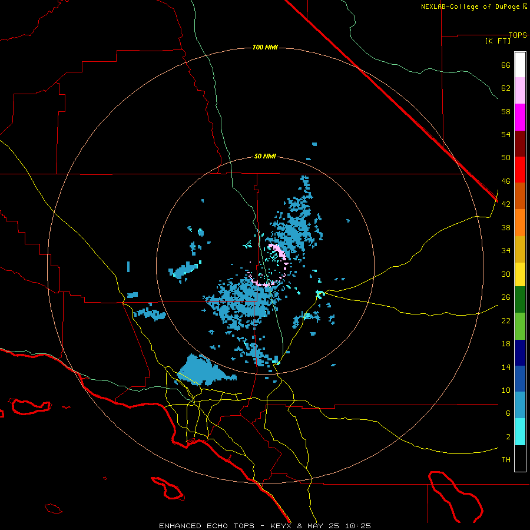
Task: Pick the light blue legend swatch
Action: pos(520,405)
